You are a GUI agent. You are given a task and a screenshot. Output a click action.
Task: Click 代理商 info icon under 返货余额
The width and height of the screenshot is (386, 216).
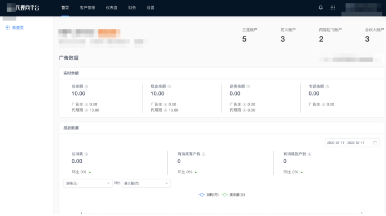tap(245, 110)
